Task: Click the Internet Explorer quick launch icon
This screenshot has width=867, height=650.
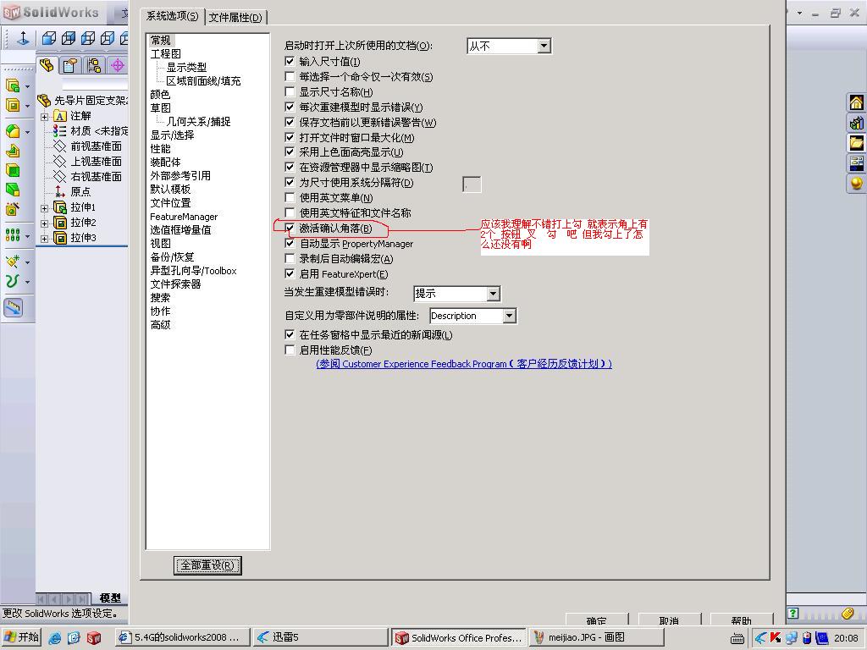Action: 55,638
